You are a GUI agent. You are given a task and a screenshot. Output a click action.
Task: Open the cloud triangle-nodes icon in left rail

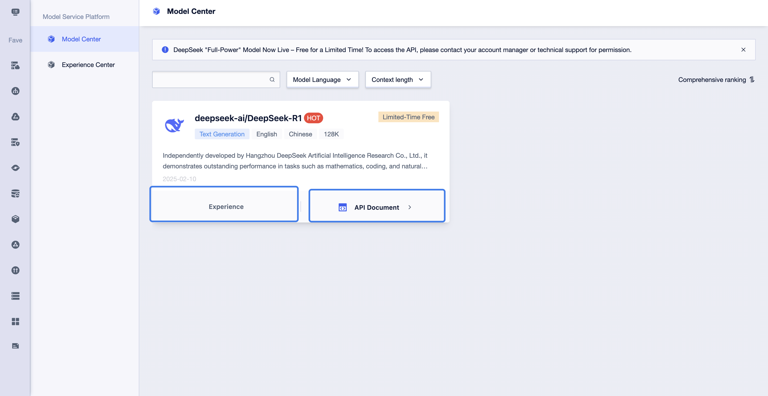15,117
